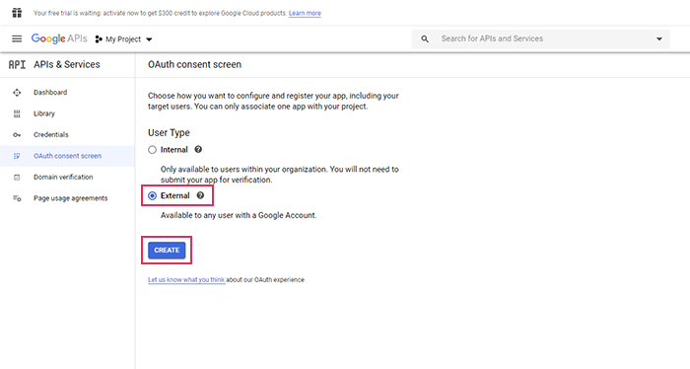Click the Domain verification checkbox icon
Image resolution: width=690 pixels, height=369 pixels.
[17, 177]
